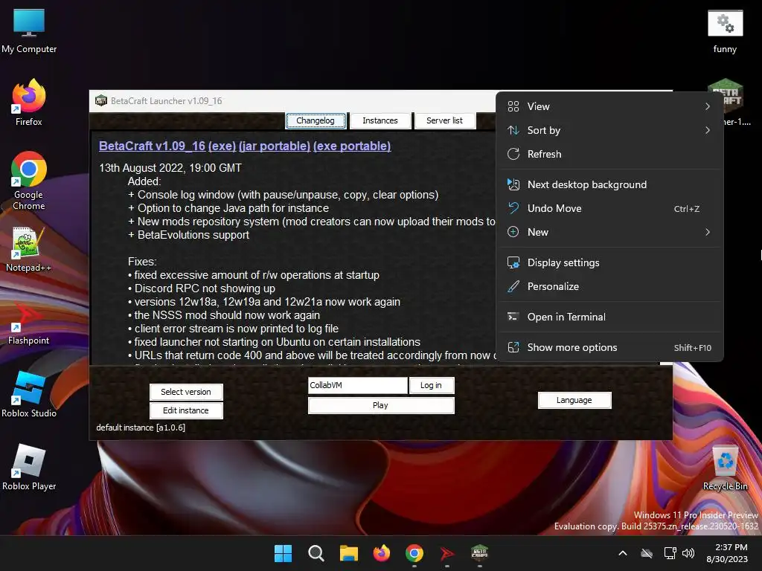Click the Log in button
762x571 pixels.
pyautogui.click(x=432, y=385)
